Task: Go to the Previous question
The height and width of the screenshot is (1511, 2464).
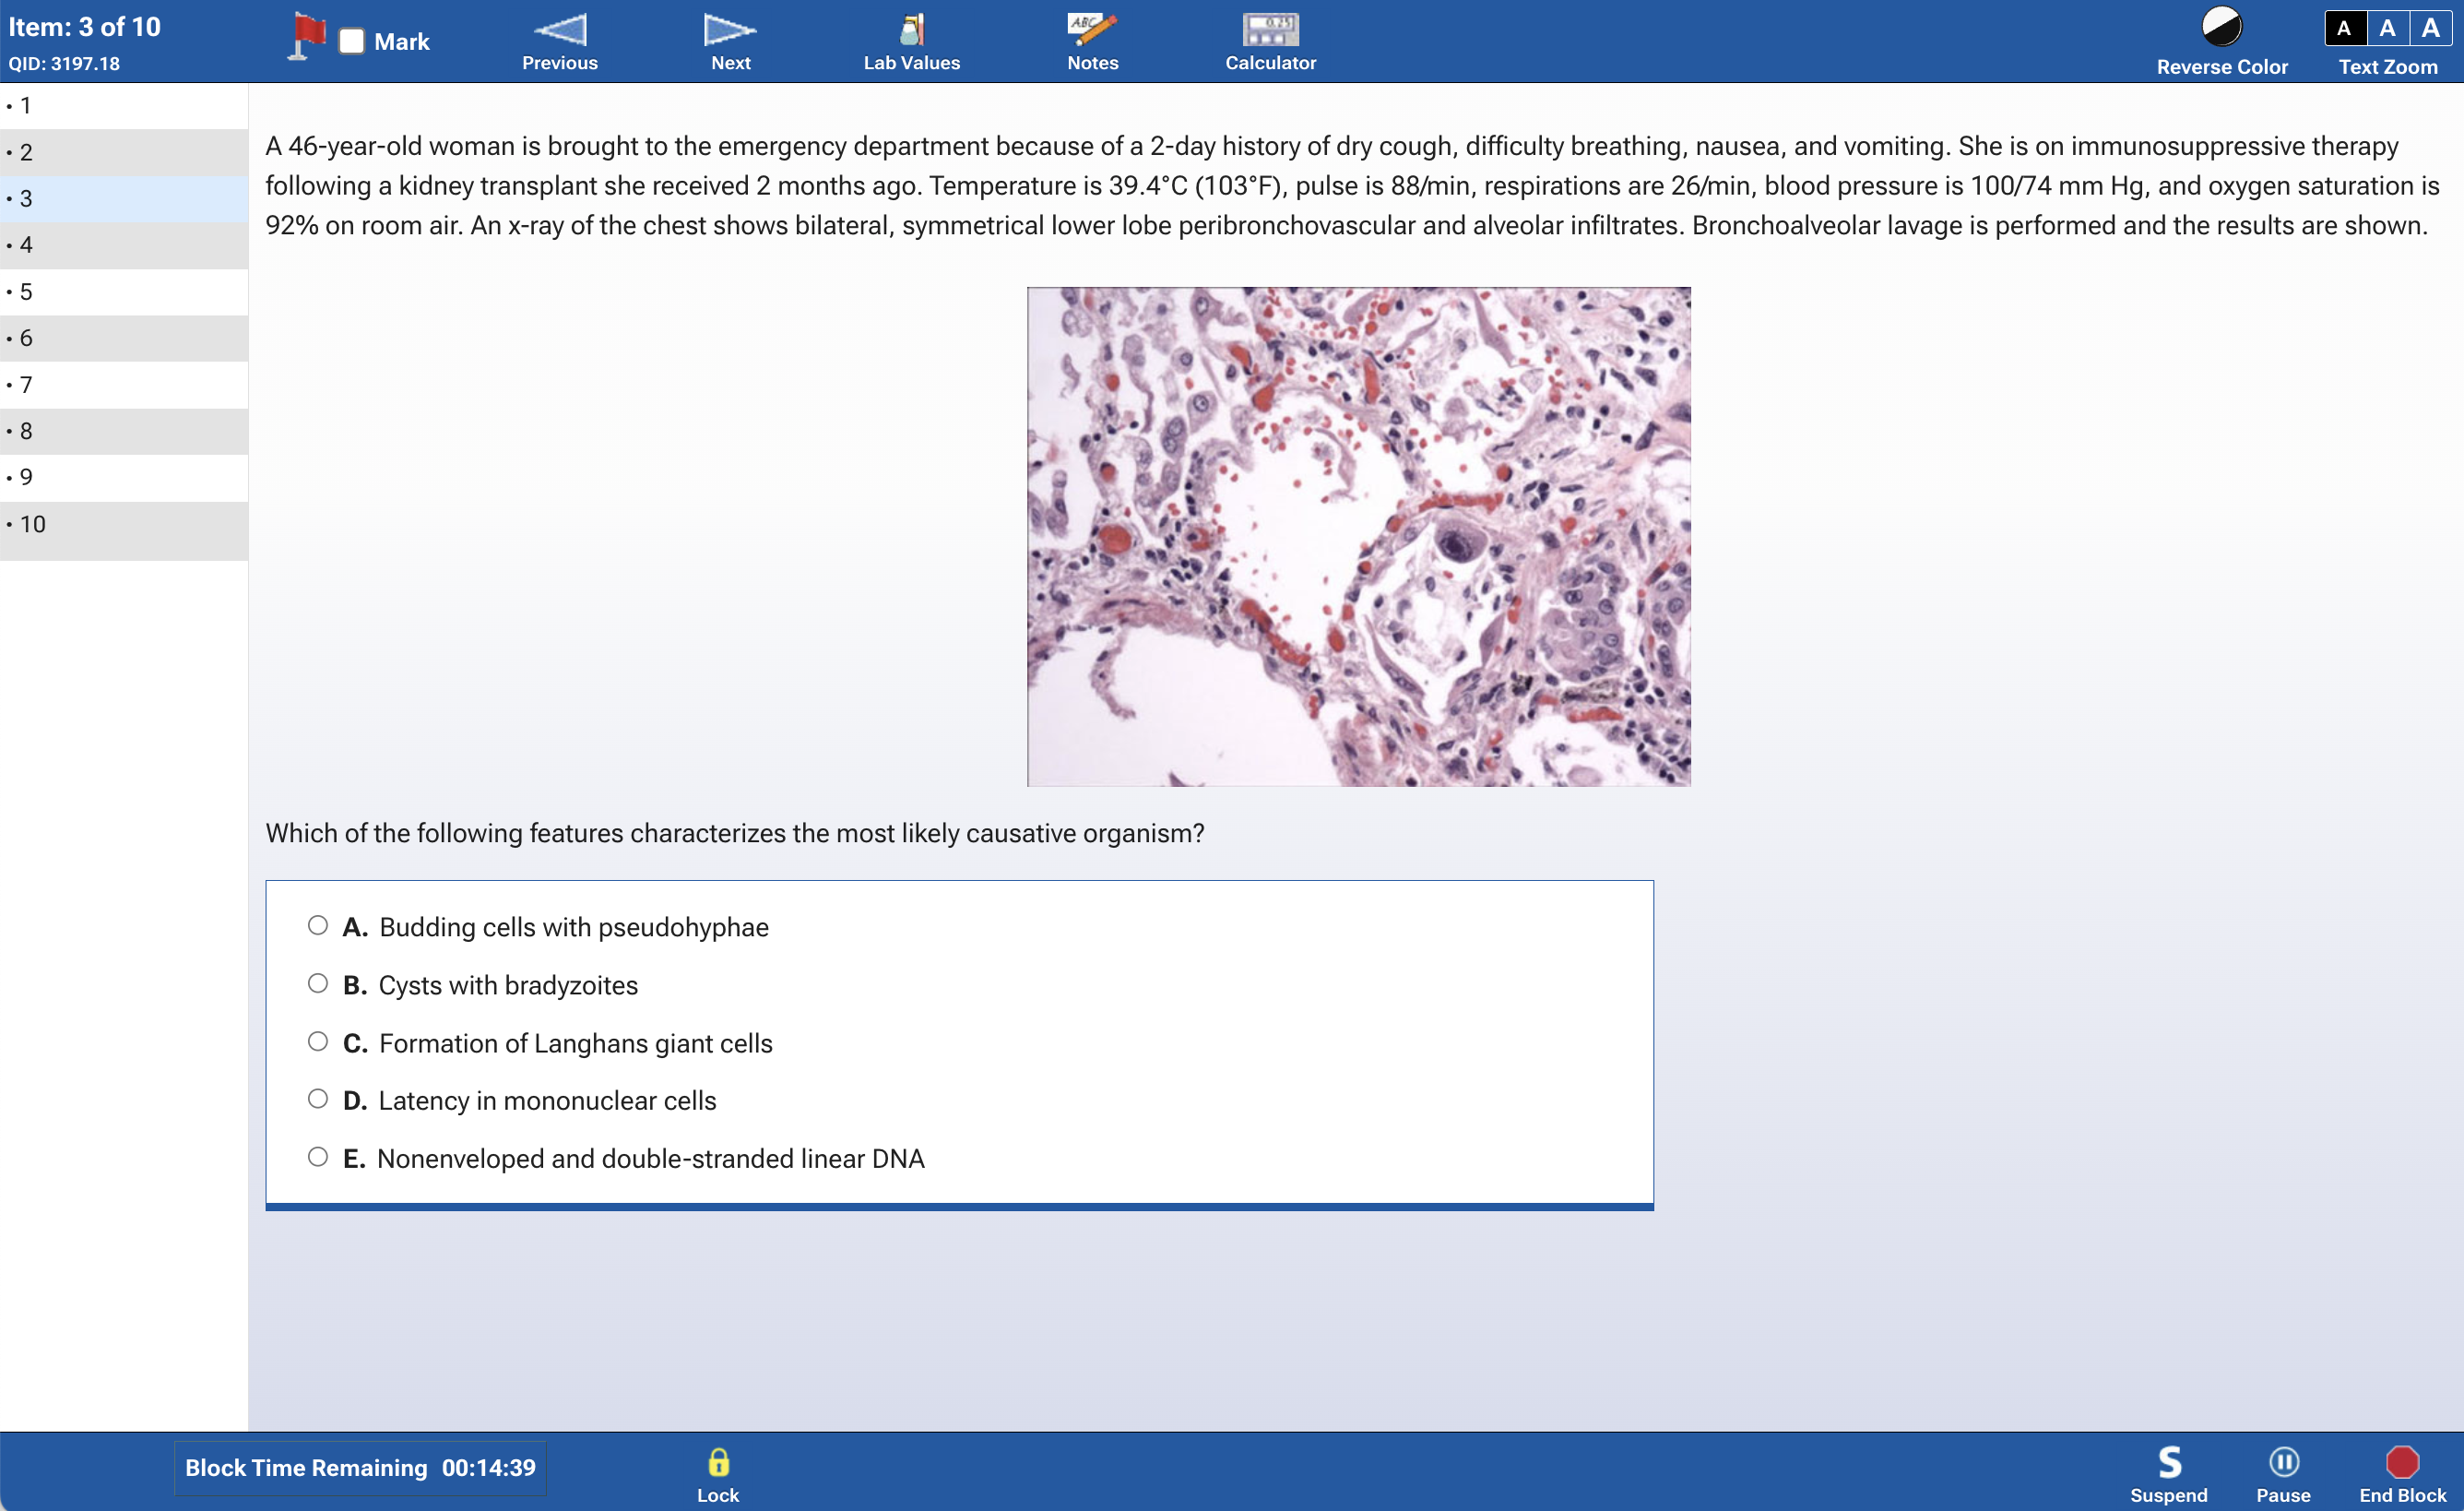Action: click(x=559, y=40)
